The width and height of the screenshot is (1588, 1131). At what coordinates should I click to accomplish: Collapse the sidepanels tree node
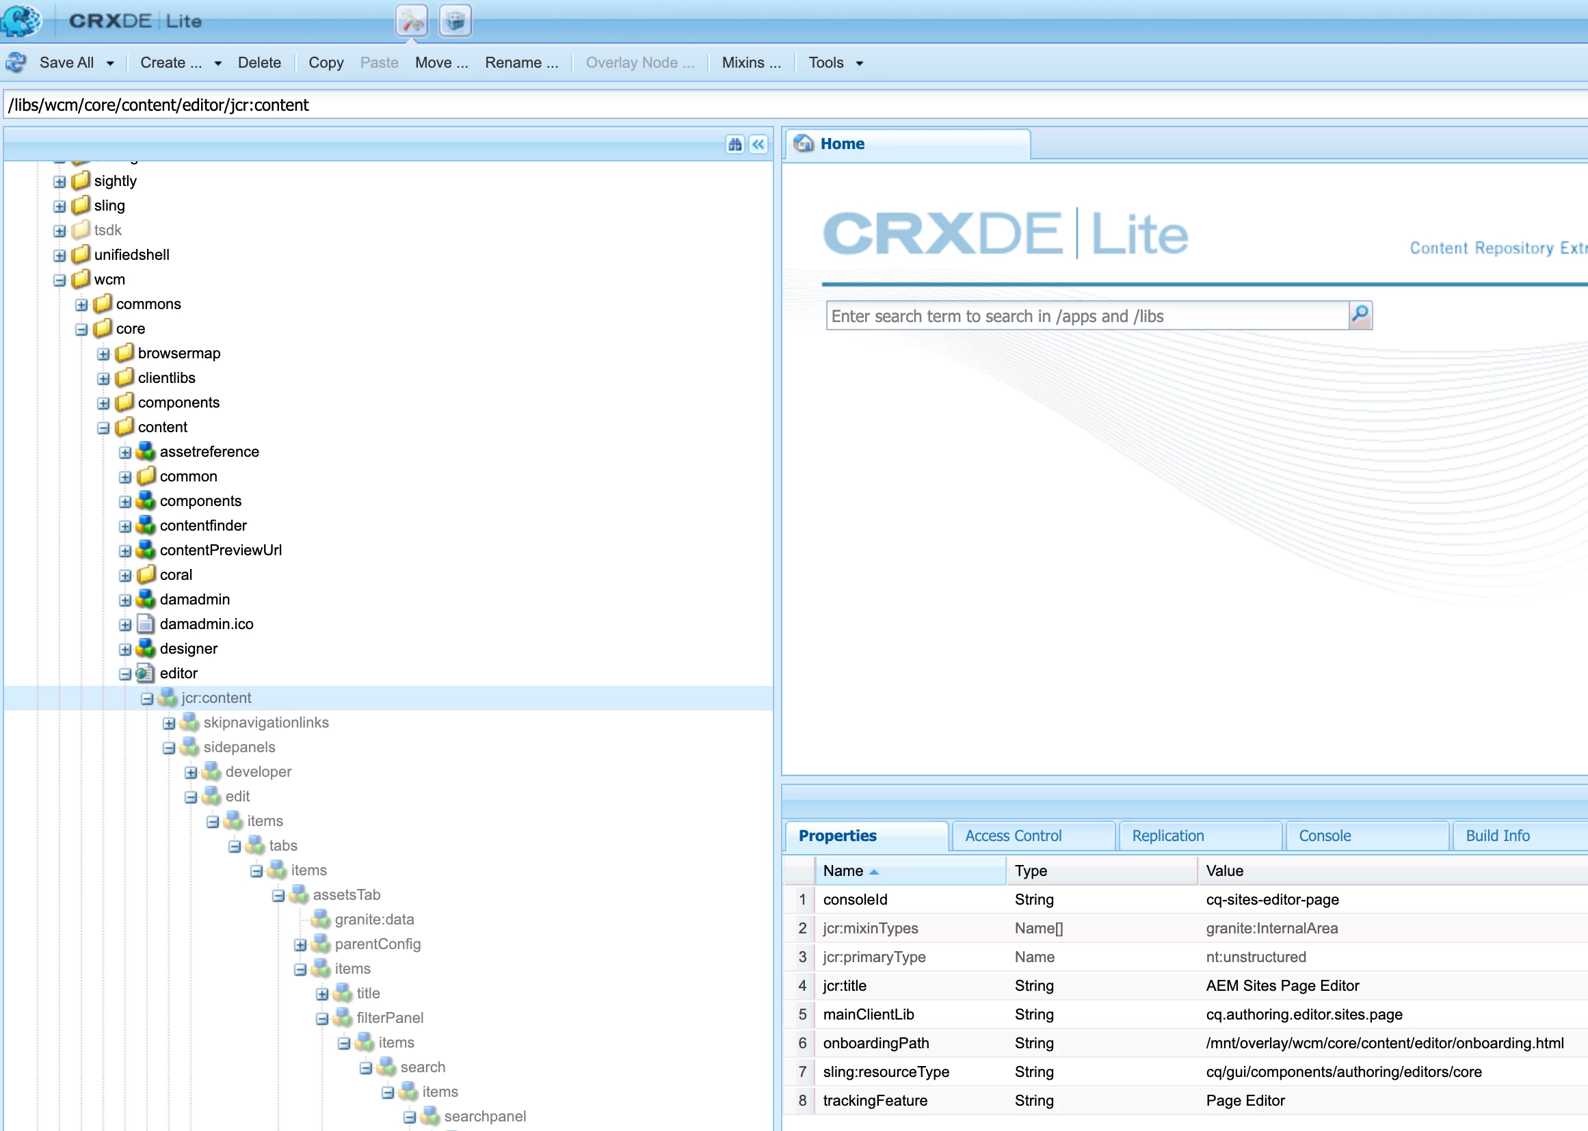(168, 748)
